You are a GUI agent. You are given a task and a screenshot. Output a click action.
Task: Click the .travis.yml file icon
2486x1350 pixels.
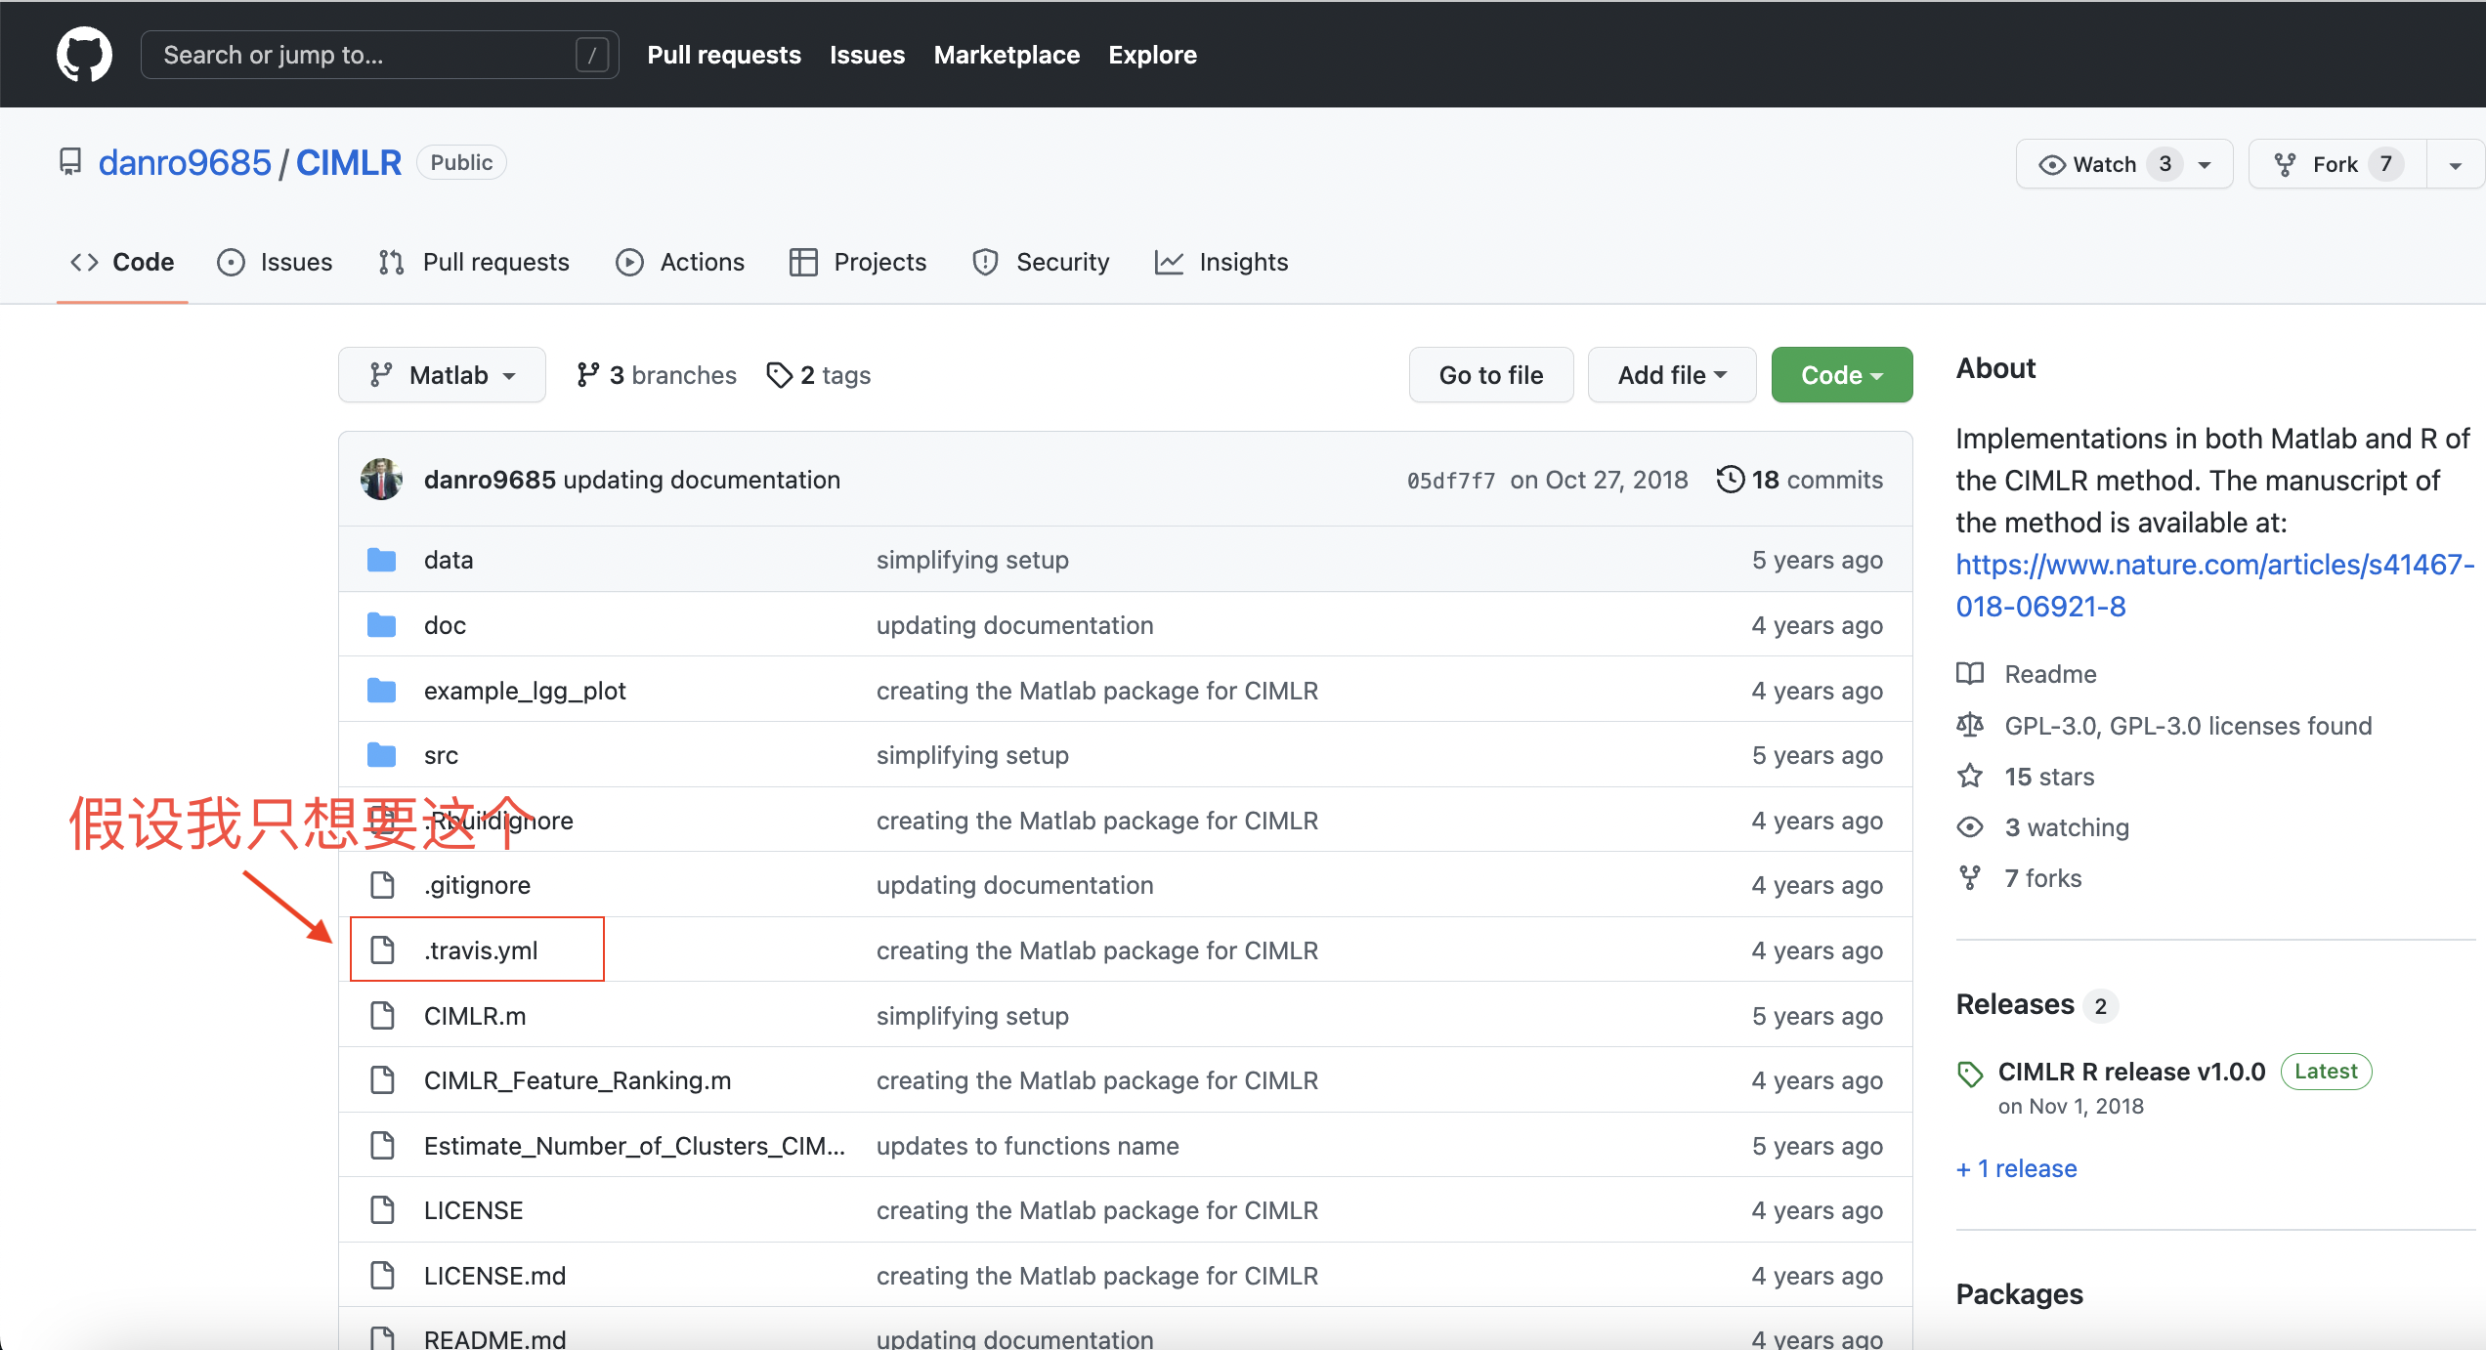pyautogui.click(x=382, y=949)
